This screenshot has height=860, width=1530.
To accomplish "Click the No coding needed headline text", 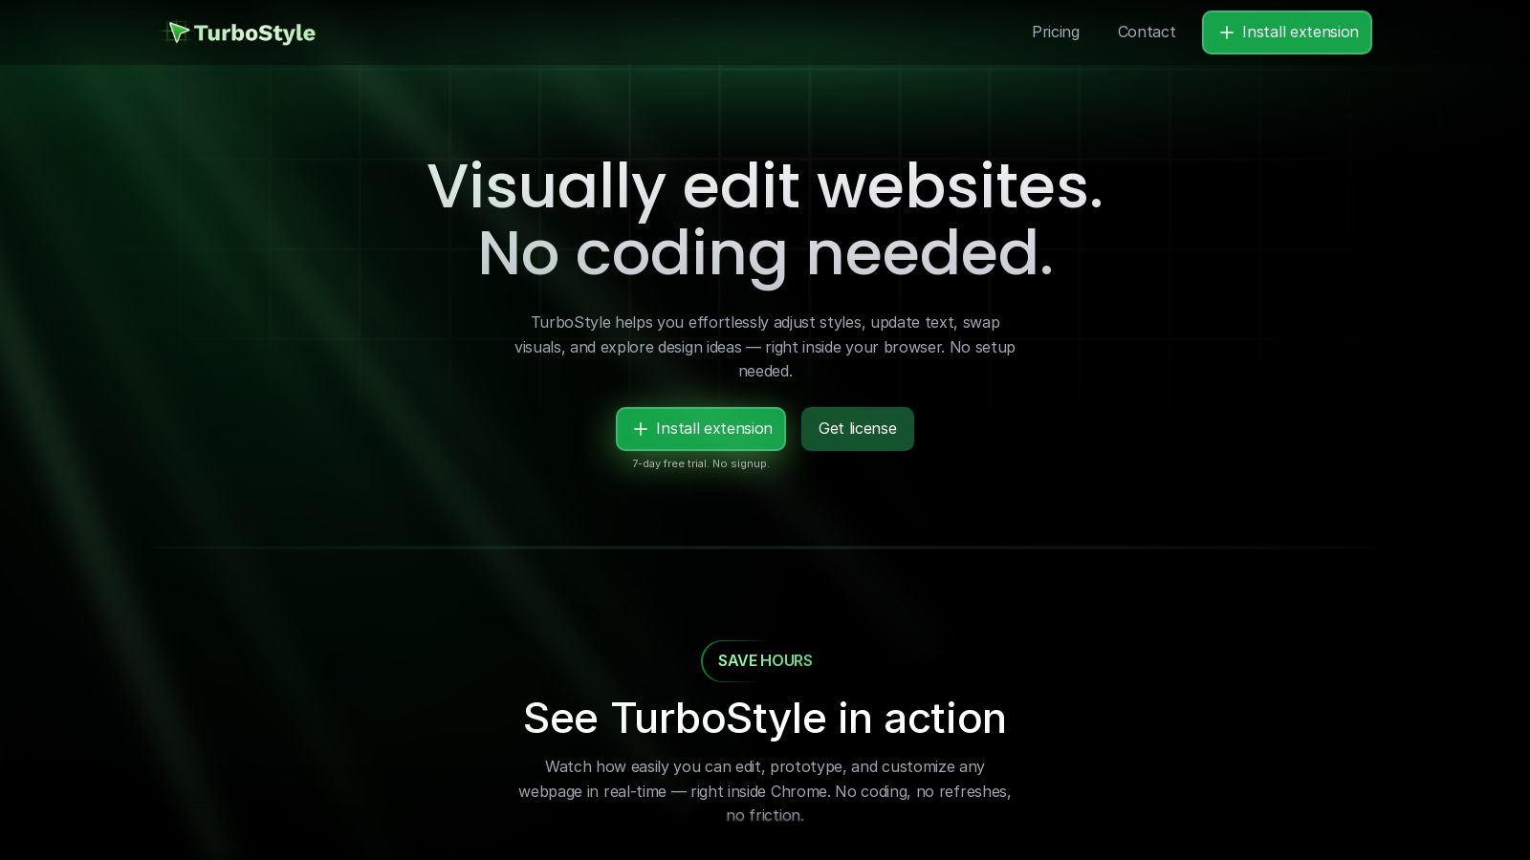I will tap(765, 253).
